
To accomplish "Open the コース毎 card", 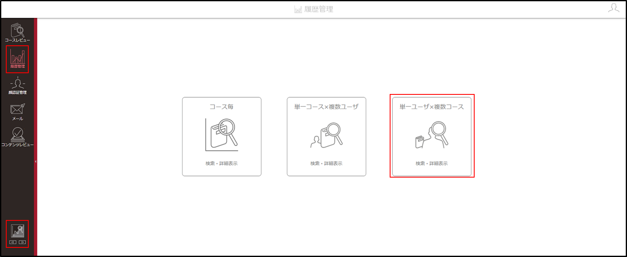I will pyautogui.click(x=221, y=137).
